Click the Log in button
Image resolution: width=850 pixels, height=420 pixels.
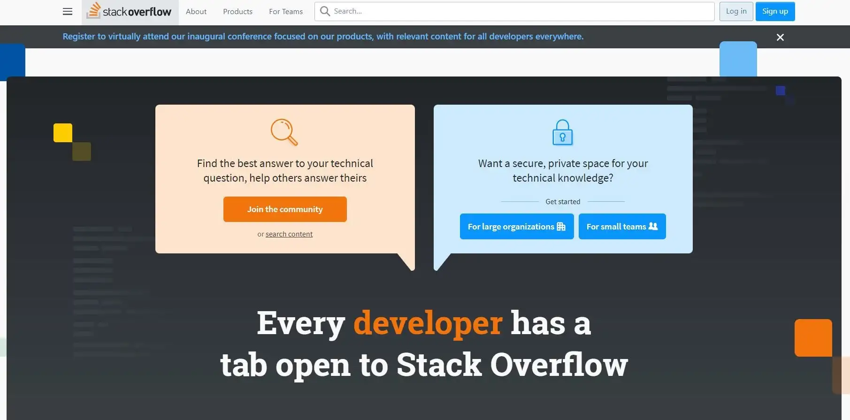coord(736,11)
